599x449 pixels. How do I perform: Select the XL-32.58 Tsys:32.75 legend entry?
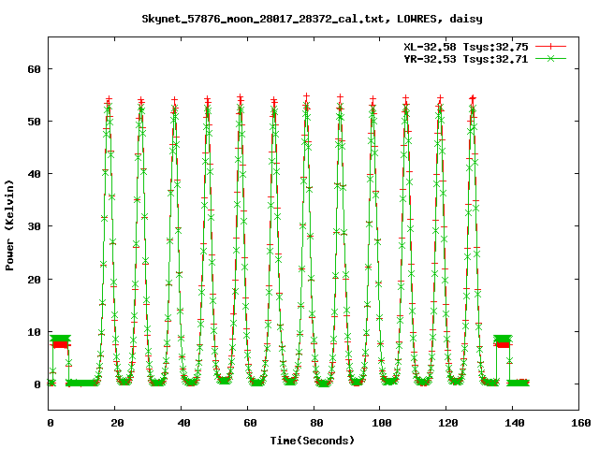click(466, 47)
